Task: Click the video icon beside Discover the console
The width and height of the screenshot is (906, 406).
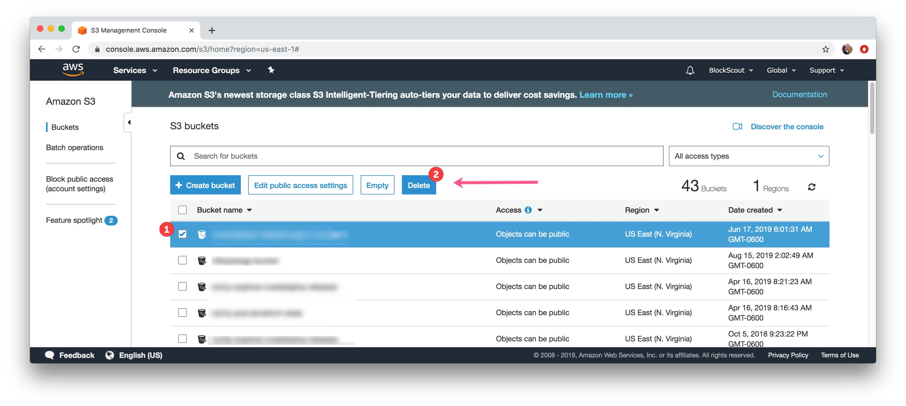Action: click(x=737, y=126)
